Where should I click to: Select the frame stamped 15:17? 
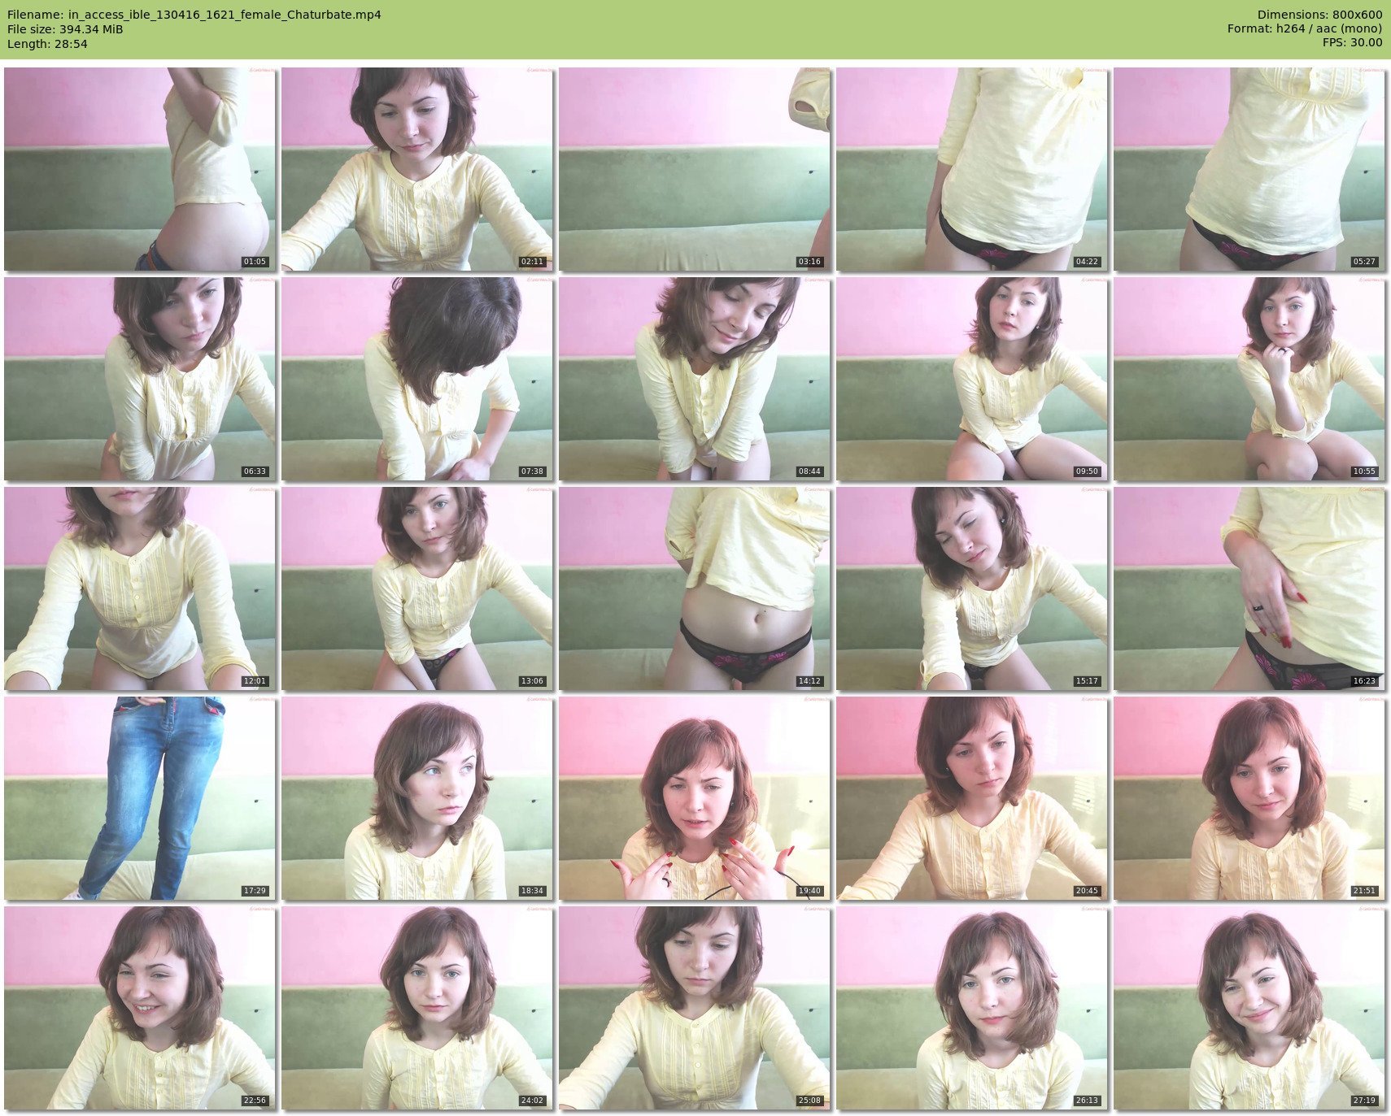pyautogui.click(x=972, y=588)
